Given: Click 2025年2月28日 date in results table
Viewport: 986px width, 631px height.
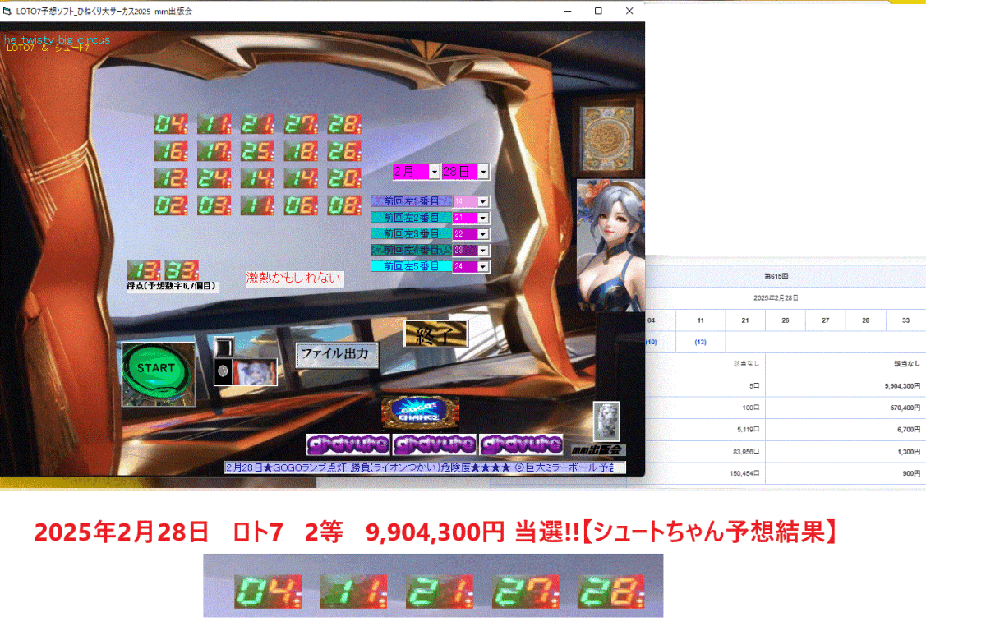Looking at the screenshot, I should 776,298.
